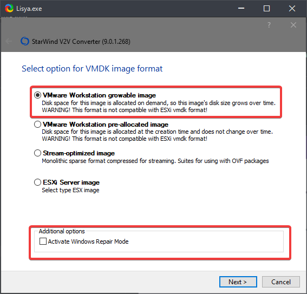The height and width of the screenshot is (294, 307).
Task: Click the StarWind V2V Converter logo icon
Action: click(25, 41)
